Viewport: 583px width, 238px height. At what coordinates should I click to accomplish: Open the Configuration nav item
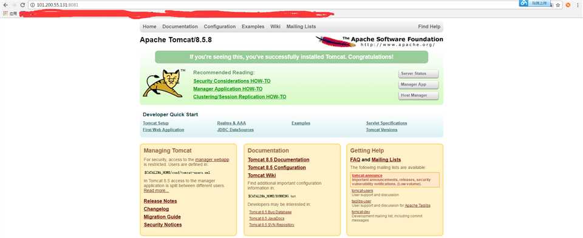point(220,27)
